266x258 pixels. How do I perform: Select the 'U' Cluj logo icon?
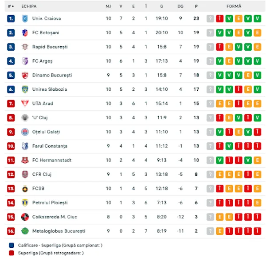(25, 117)
